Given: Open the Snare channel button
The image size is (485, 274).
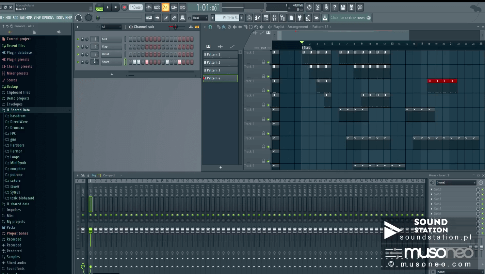Looking at the screenshot, I should click(x=111, y=62).
